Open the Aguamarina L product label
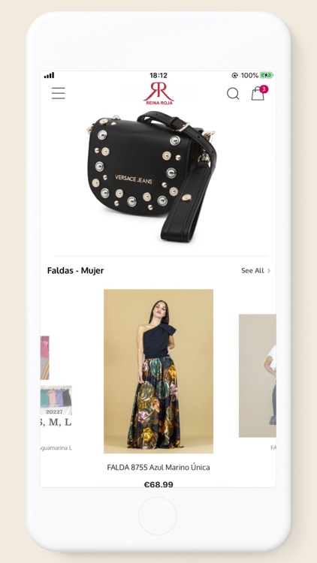The image size is (317, 563). 56,448
